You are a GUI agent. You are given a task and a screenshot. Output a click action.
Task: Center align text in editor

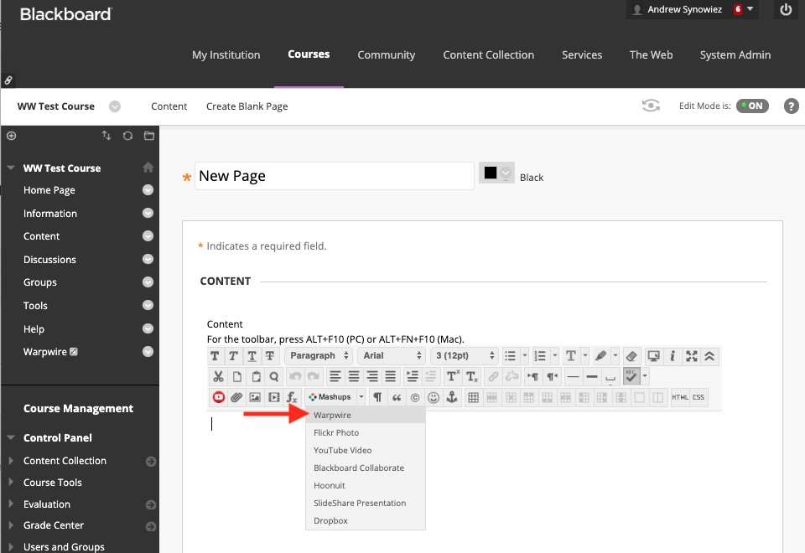tap(354, 376)
